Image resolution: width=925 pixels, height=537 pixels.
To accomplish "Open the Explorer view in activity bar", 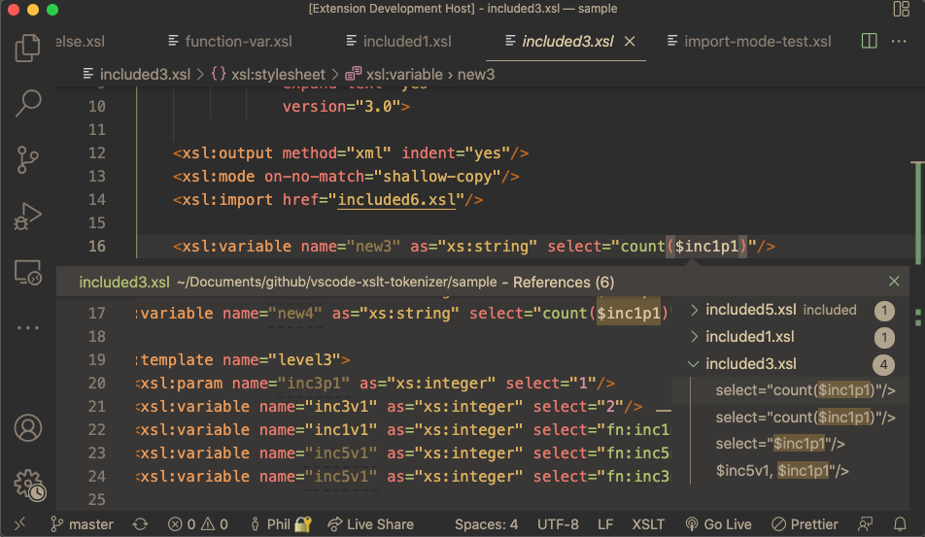I will click(28, 47).
